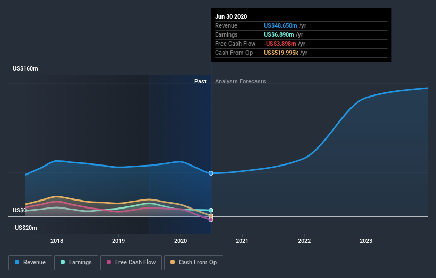Click the 2020 x-axis label

[x=181, y=241]
